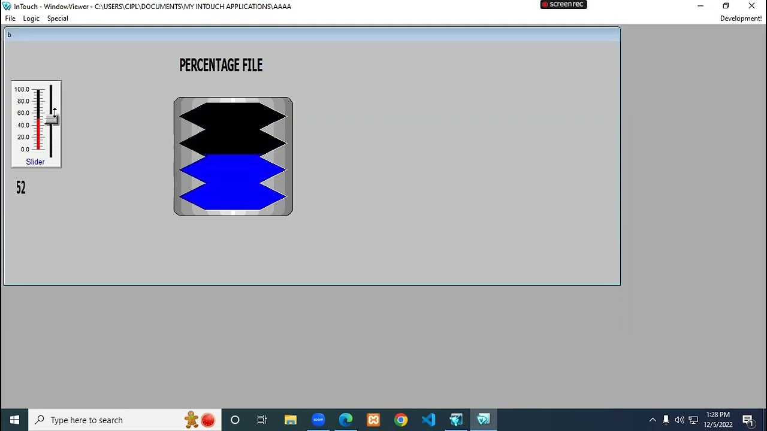Click the value display reading 52
The image size is (767, 431).
21,188
